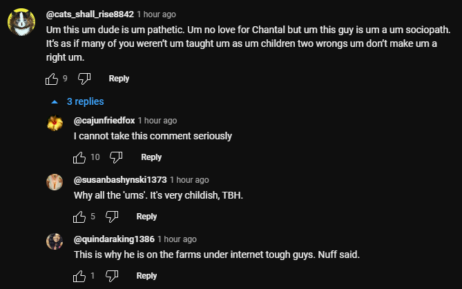462x289 pixels.
Task: Reply to @cats_shall_rise8842's comment
Action: 119,79
